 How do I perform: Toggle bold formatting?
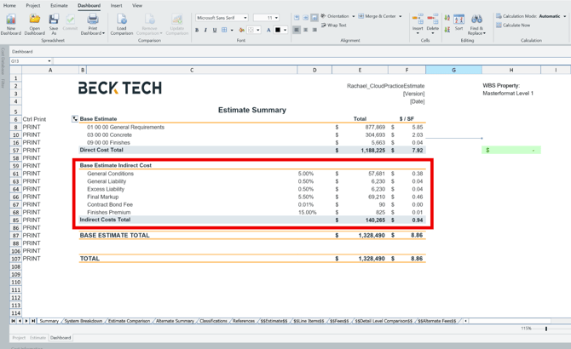pos(197,30)
